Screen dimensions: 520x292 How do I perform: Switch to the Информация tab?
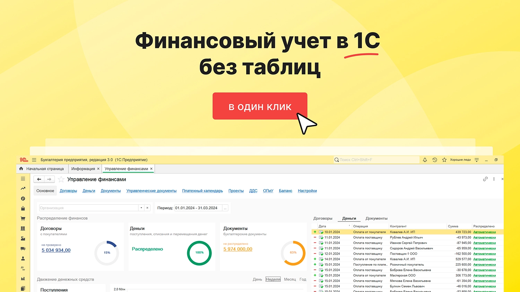pyautogui.click(x=83, y=169)
